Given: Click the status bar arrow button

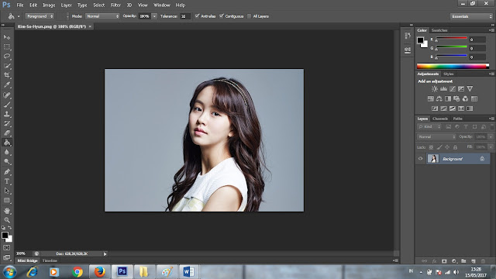Looking at the screenshot, I should pos(105,253).
